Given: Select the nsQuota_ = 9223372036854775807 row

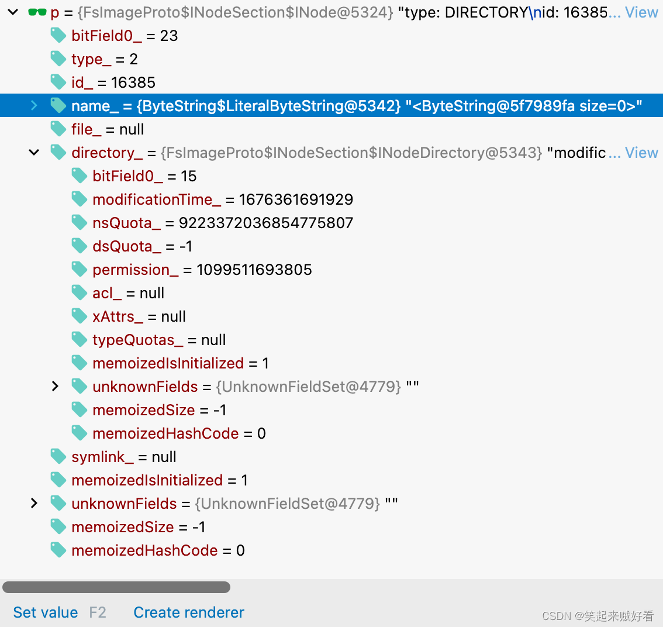Looking at the screenshot, I should point(331,222).
